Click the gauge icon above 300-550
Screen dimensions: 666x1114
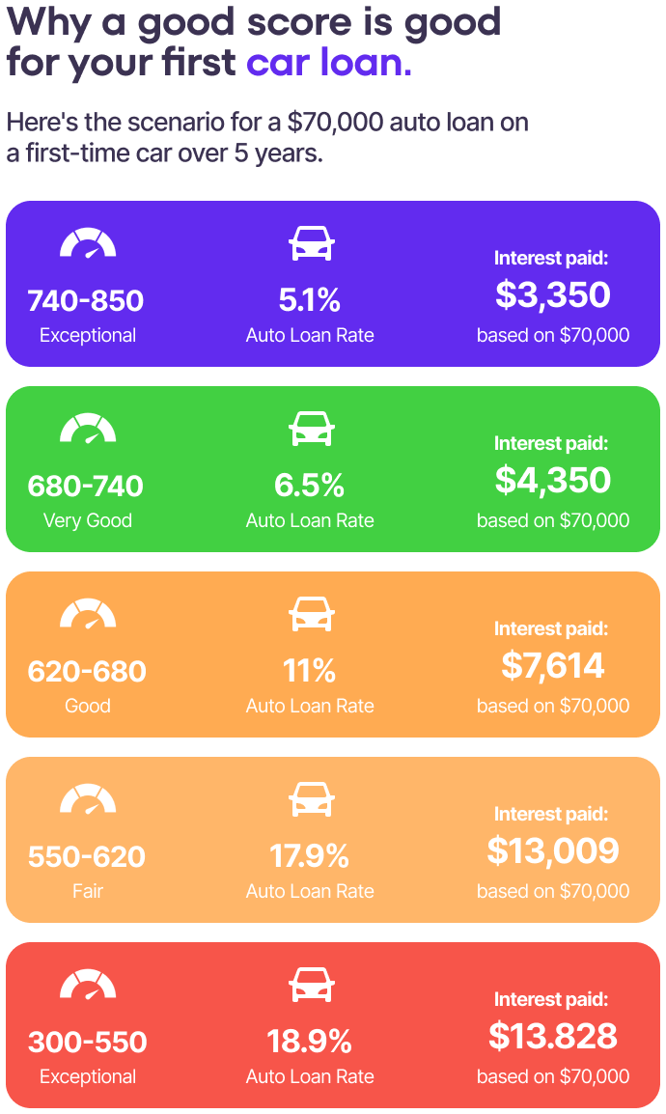88,986
